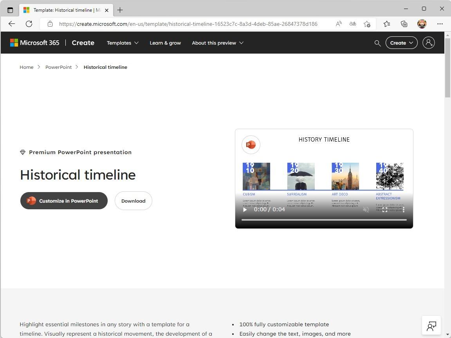
Task: Open browser Collections
Action: tap(404, 24)
